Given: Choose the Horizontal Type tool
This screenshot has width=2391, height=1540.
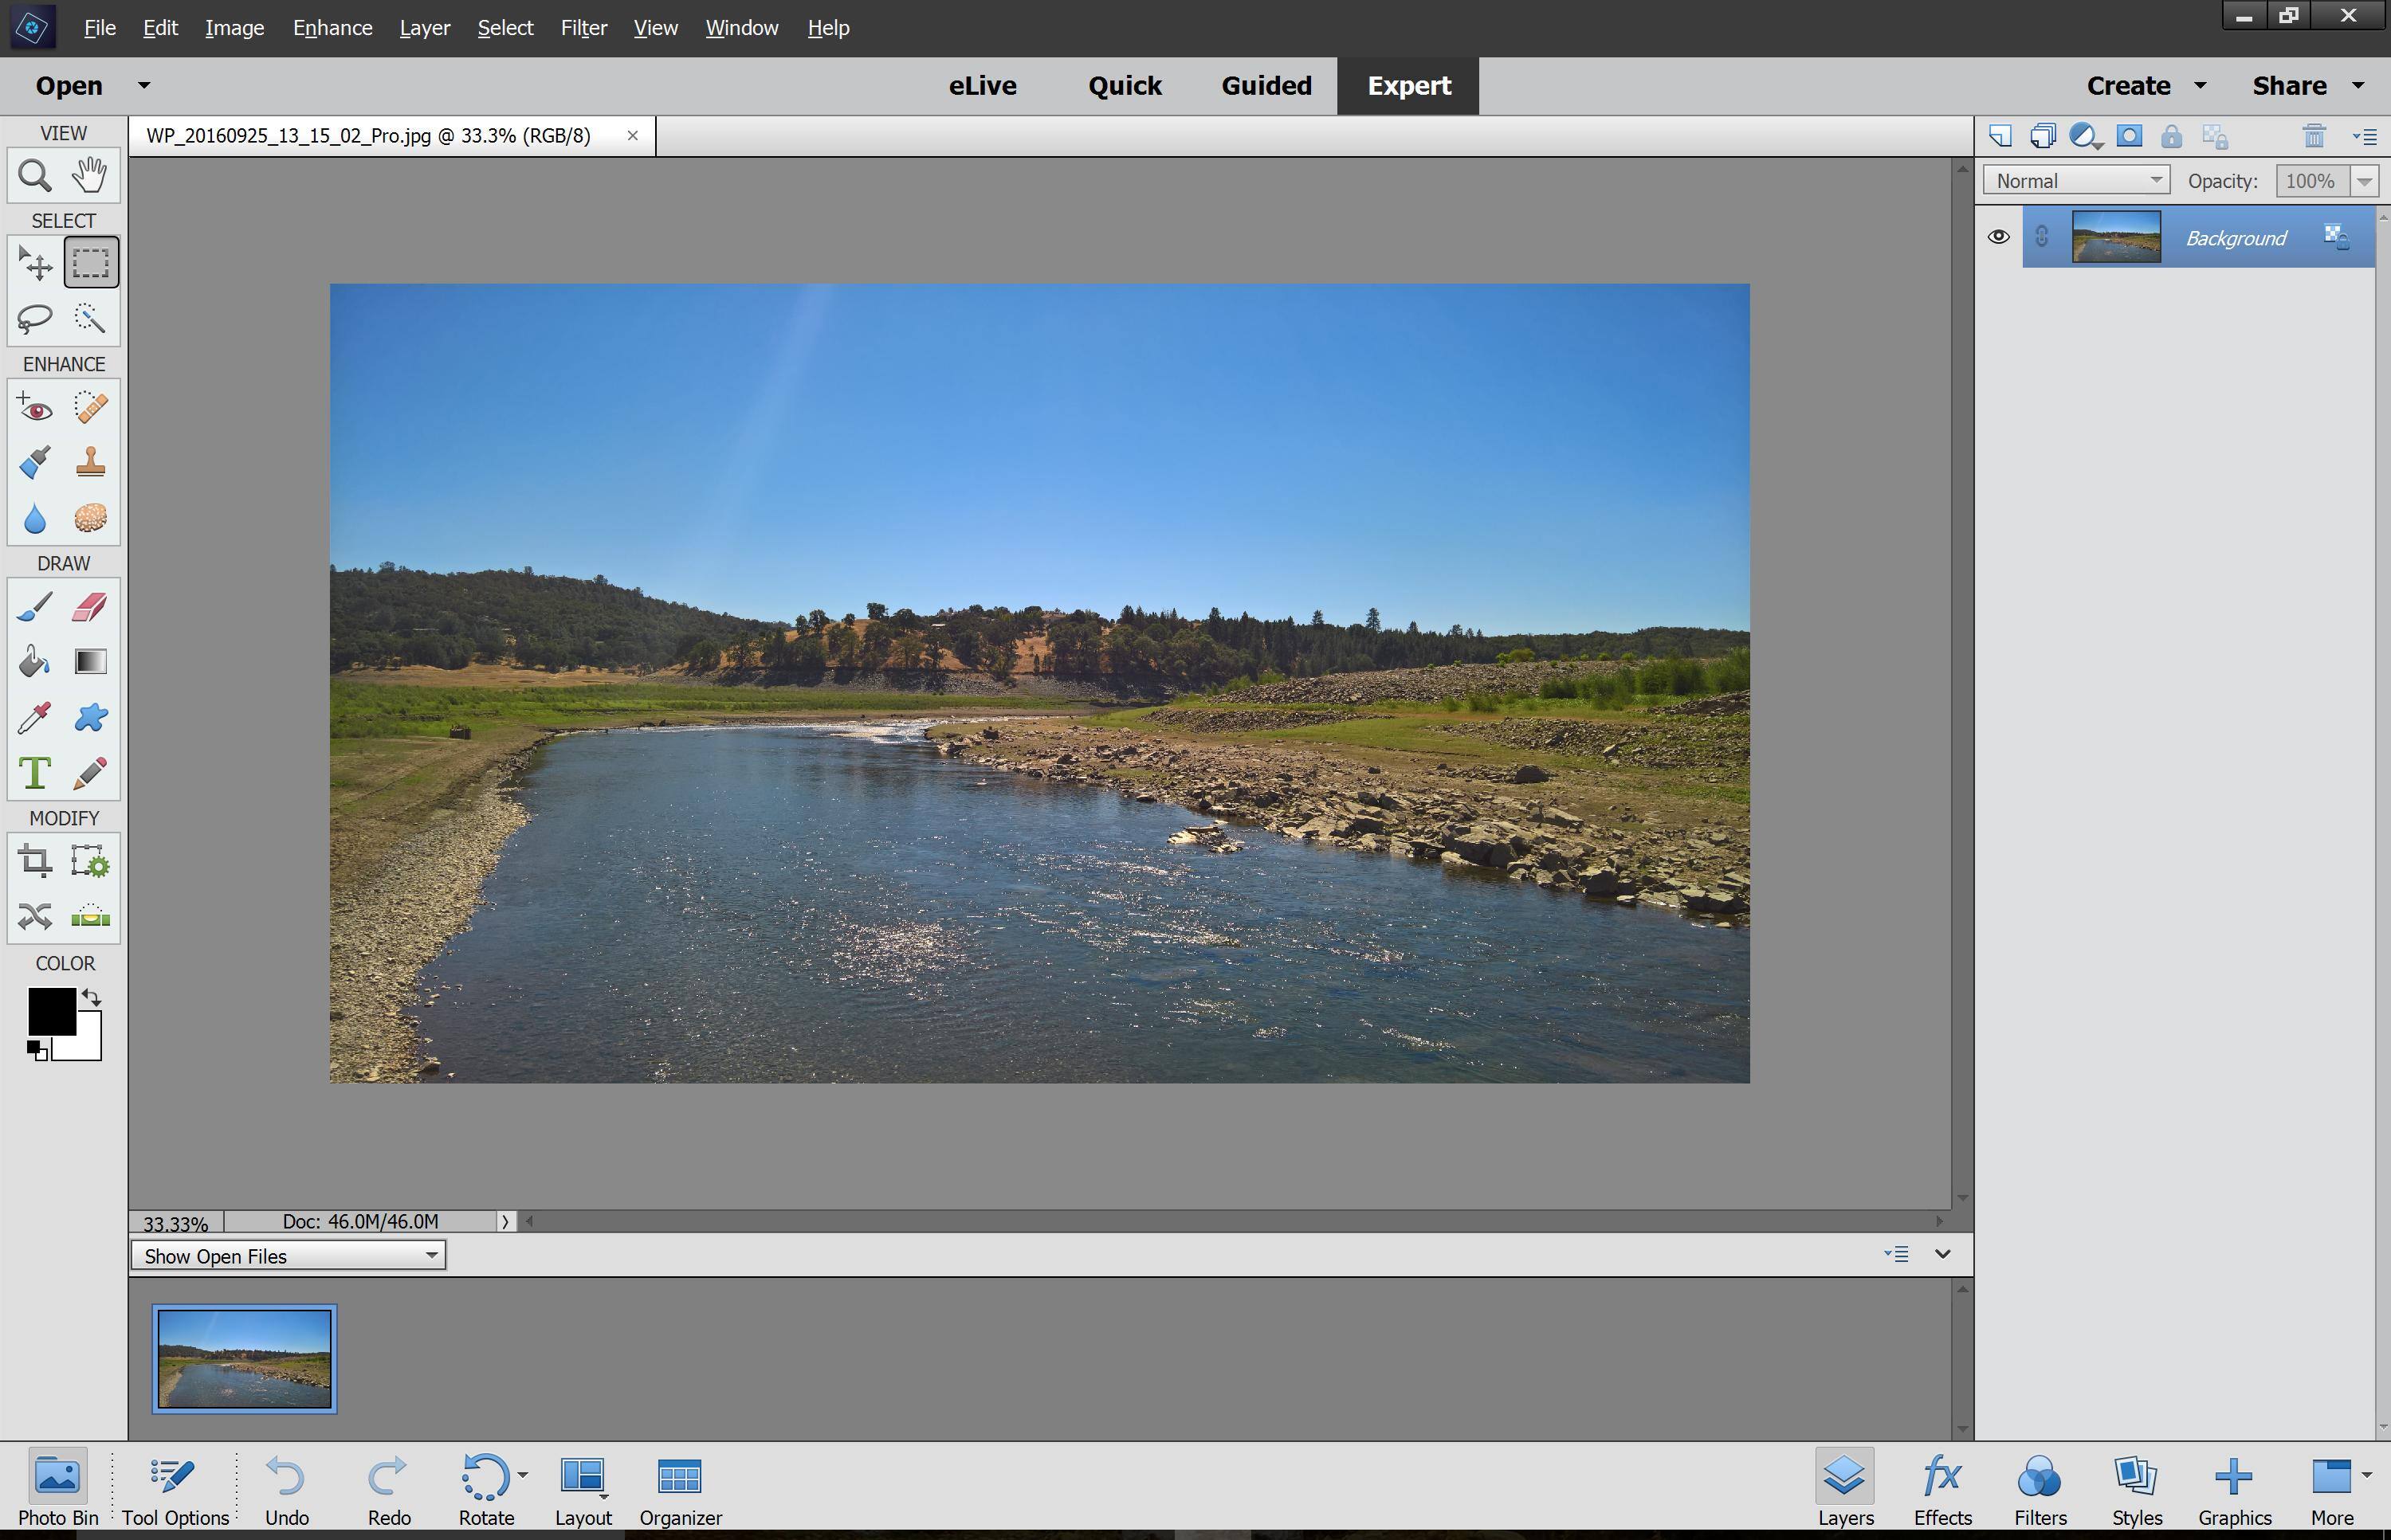Looking at the screenshot, I should [x=35, y=773].
